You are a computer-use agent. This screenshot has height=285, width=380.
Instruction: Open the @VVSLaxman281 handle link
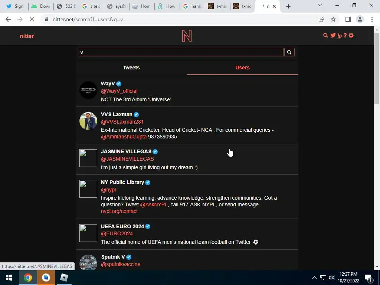122,122
